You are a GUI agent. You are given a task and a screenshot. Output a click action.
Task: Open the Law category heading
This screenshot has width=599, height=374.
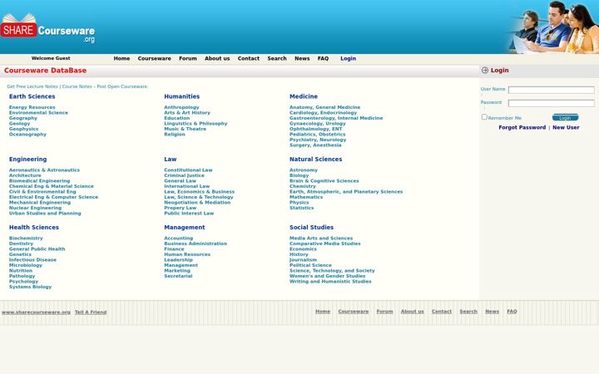(x=171, y=159)
